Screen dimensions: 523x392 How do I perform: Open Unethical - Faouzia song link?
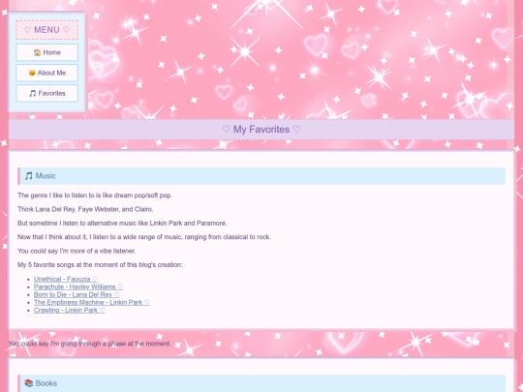coord(66,279)
